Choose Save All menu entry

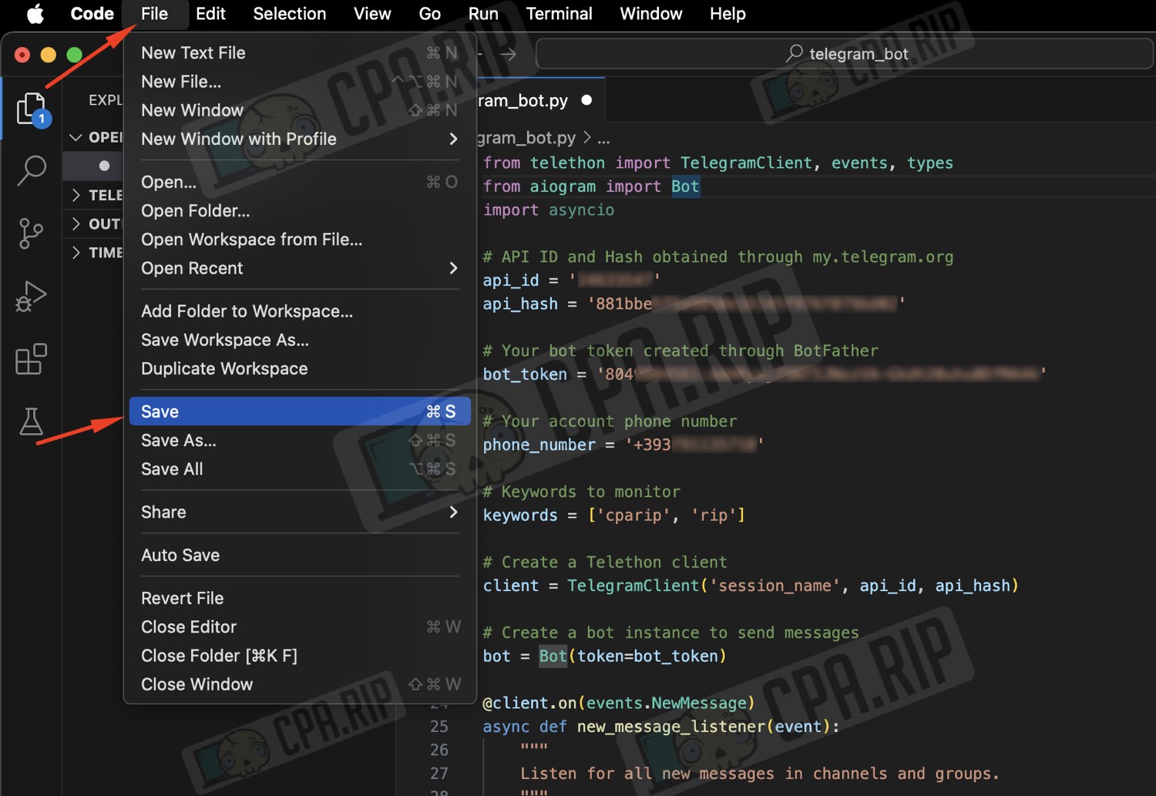coord(300,469)
